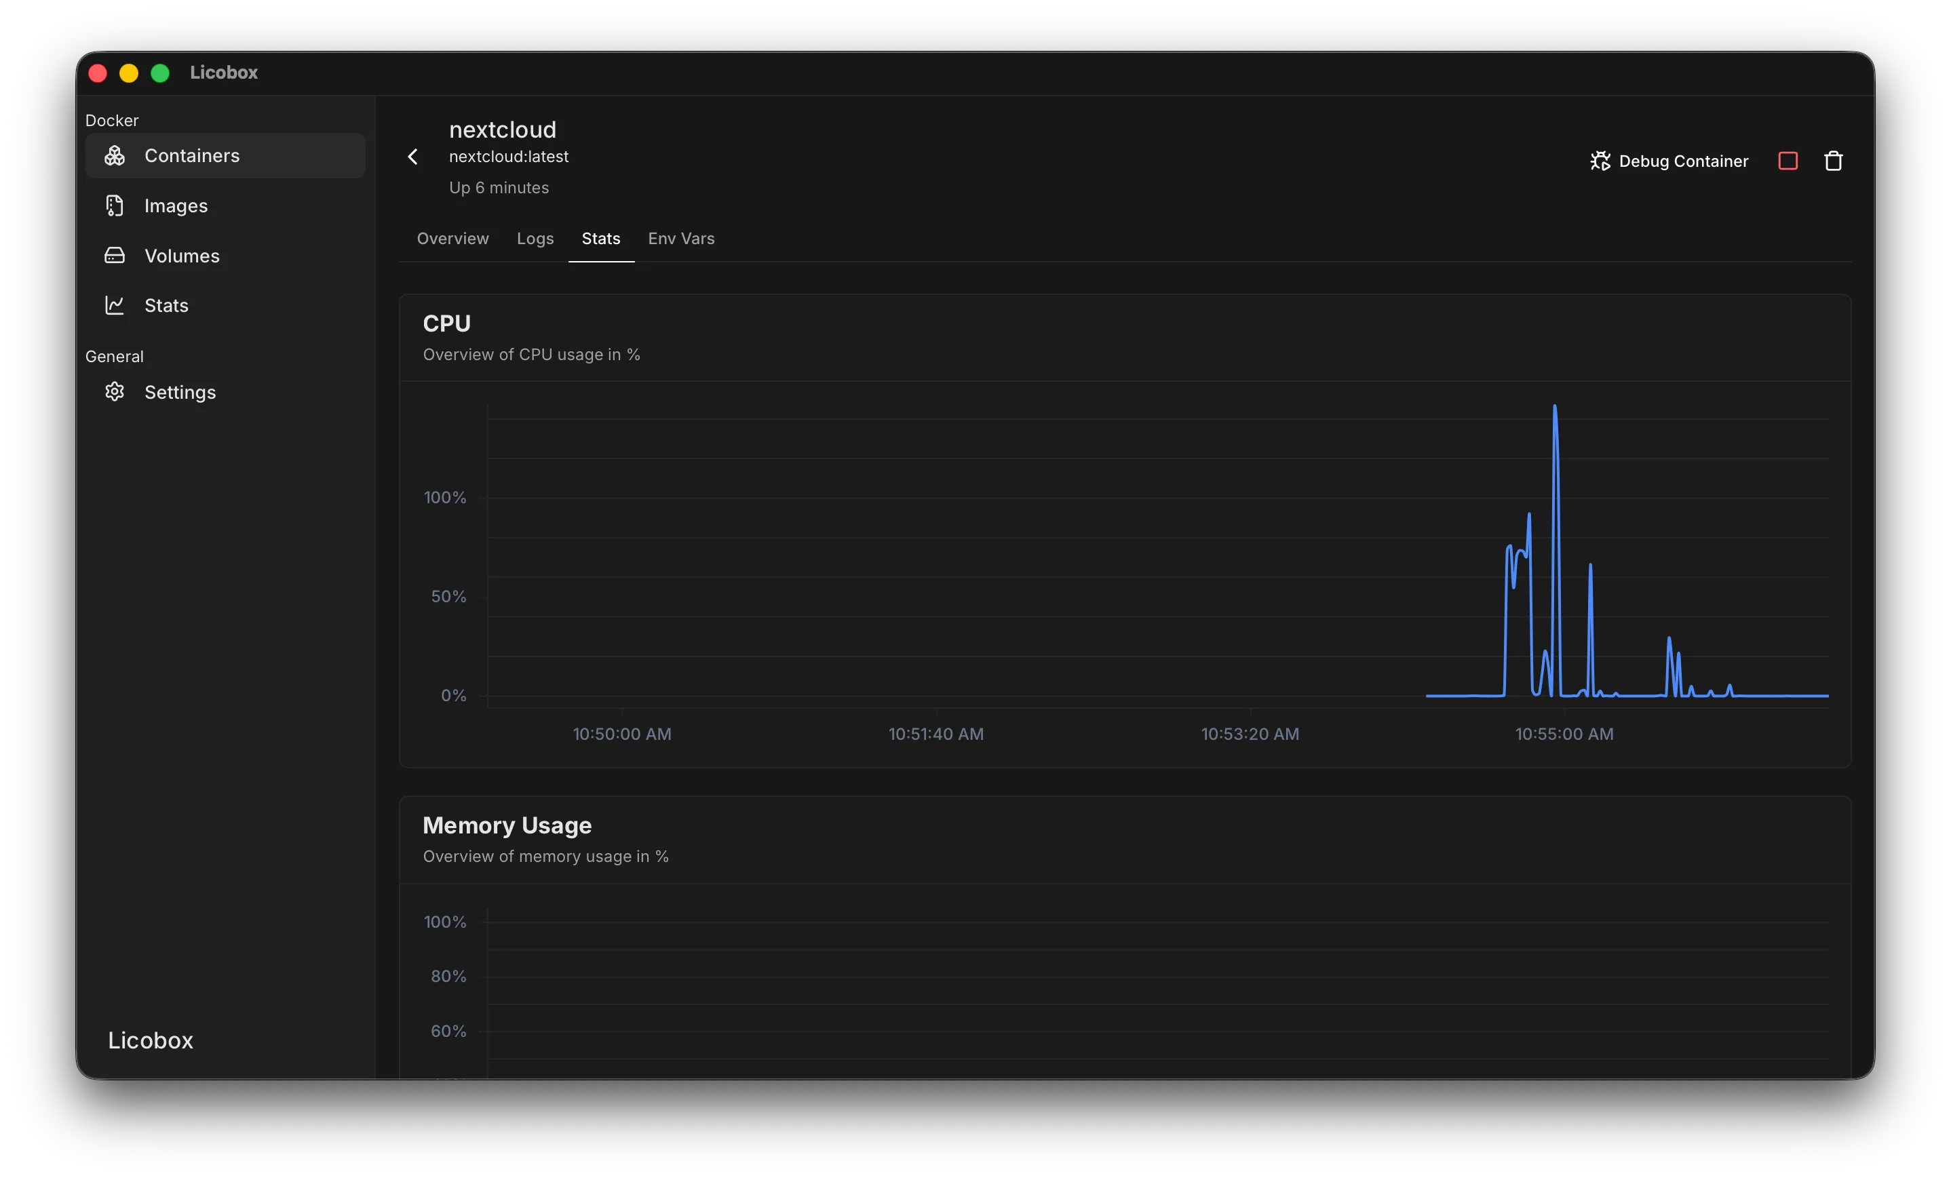This screenshot has width=1951, height=1180.
Task: Click the Containers cube icon in sidebar
Action: 115,156
